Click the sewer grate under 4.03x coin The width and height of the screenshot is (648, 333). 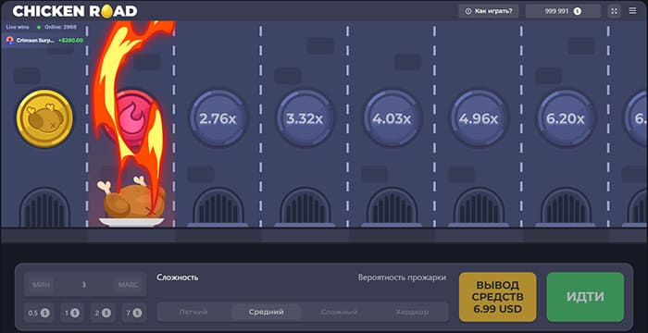392,206
